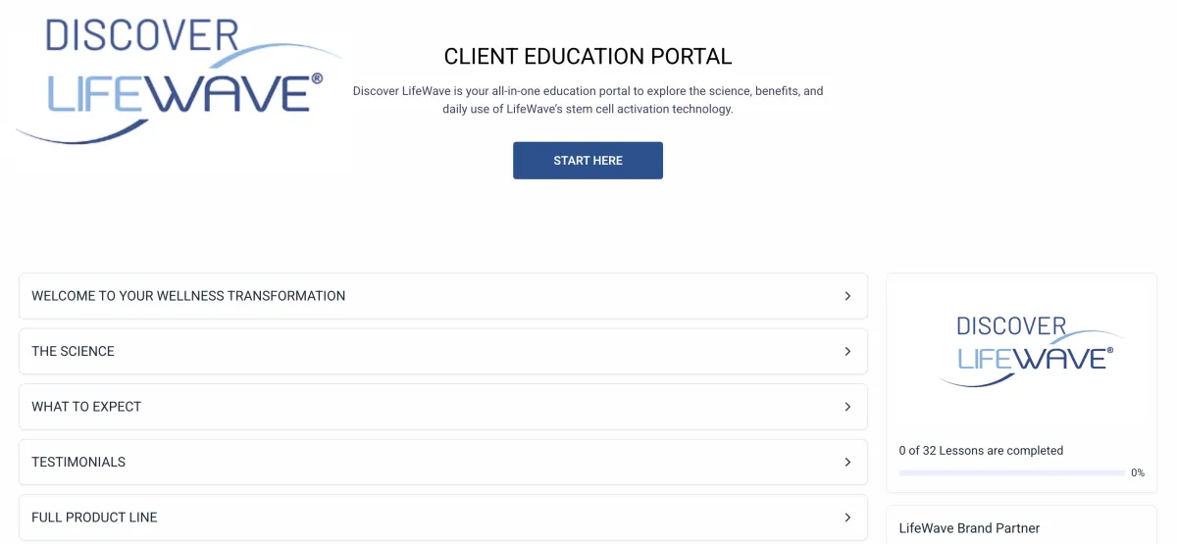Open the WHAT TO EXPECT section title

coord(86,407)
